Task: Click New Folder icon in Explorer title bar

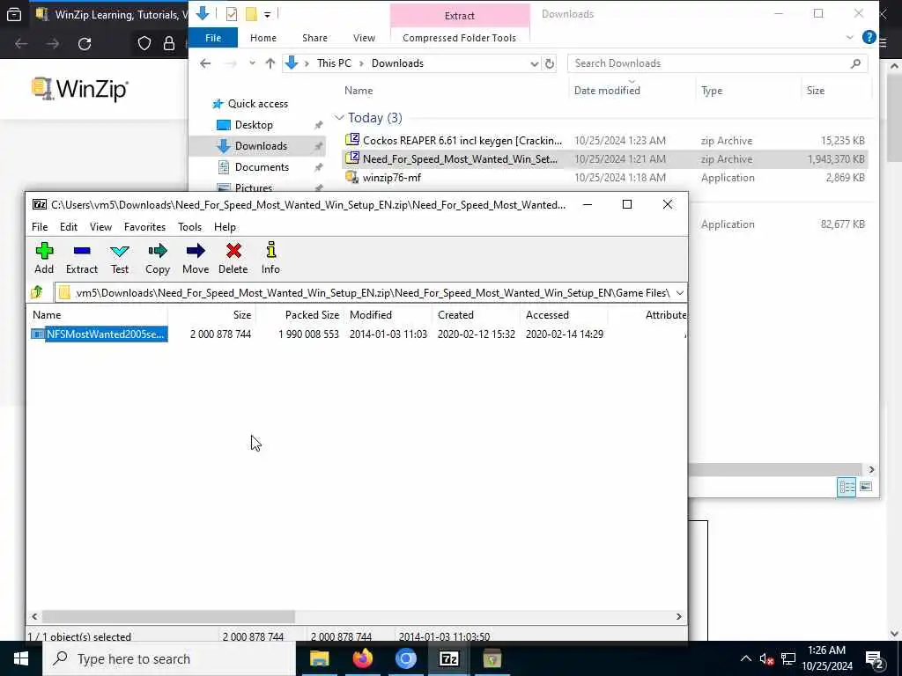Action: tap(251, 14)
